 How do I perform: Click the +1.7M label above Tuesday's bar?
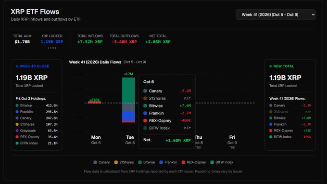[128, 74]
